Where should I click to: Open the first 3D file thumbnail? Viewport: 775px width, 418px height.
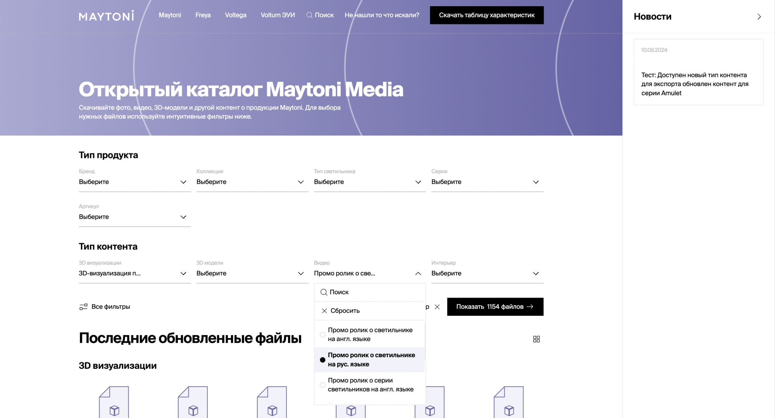[x=114, y=402]
